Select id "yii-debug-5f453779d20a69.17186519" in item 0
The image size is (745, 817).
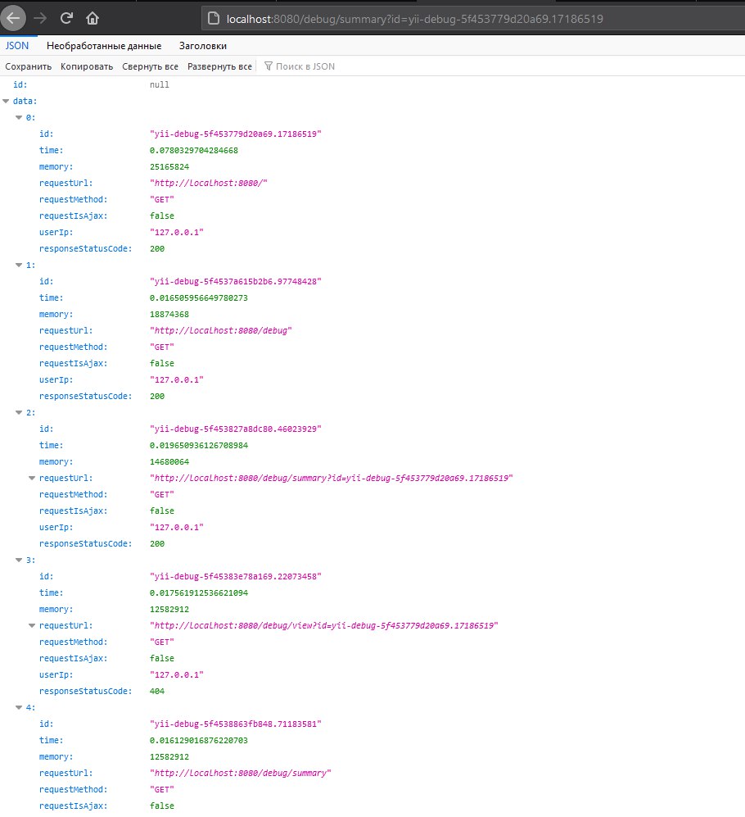235,134
